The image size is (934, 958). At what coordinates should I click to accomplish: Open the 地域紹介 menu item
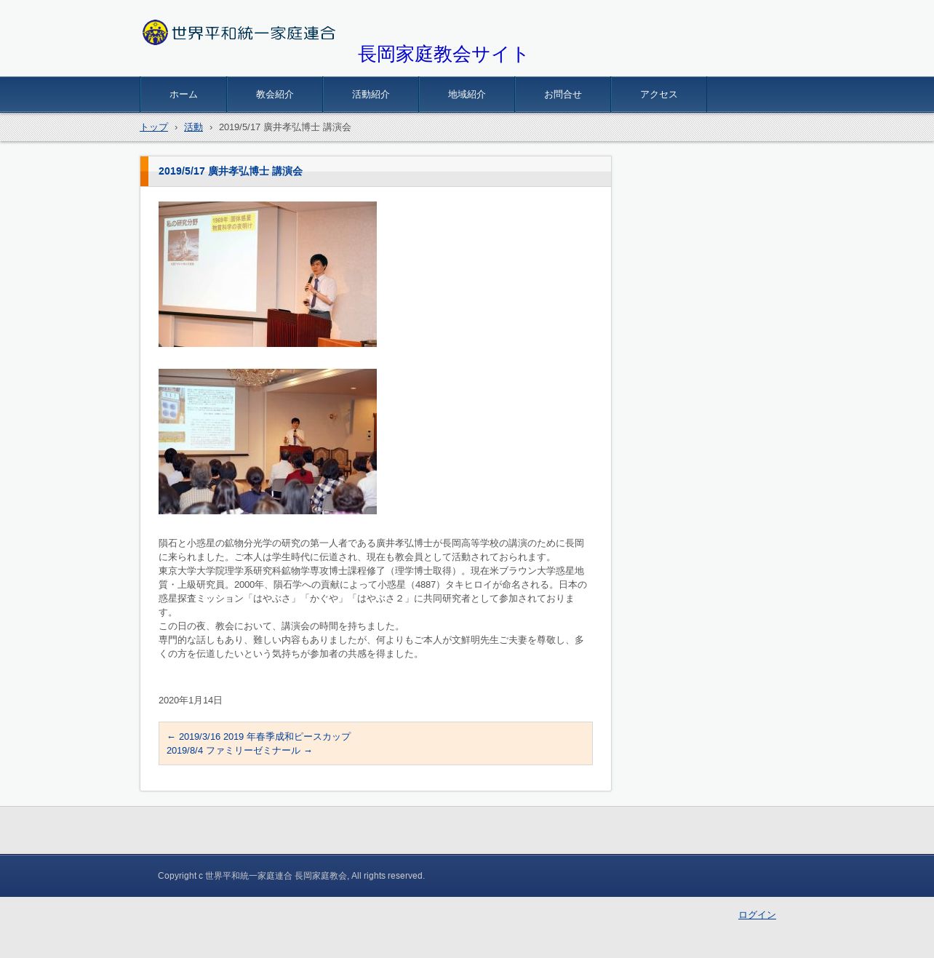point(467,95)
